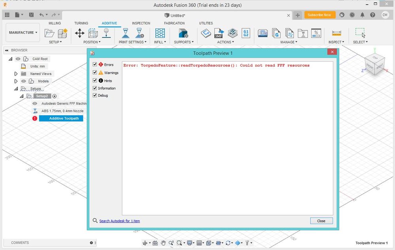
Task: Expand the SETUP dropdown menu
Action: [x=55, y=42]
